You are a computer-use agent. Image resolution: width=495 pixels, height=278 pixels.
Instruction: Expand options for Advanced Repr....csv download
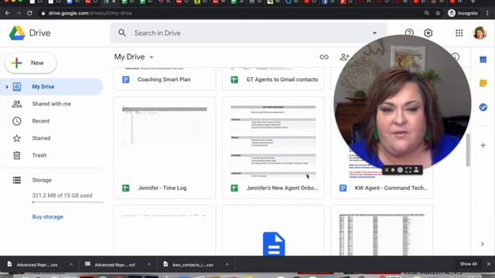(70, 264)
